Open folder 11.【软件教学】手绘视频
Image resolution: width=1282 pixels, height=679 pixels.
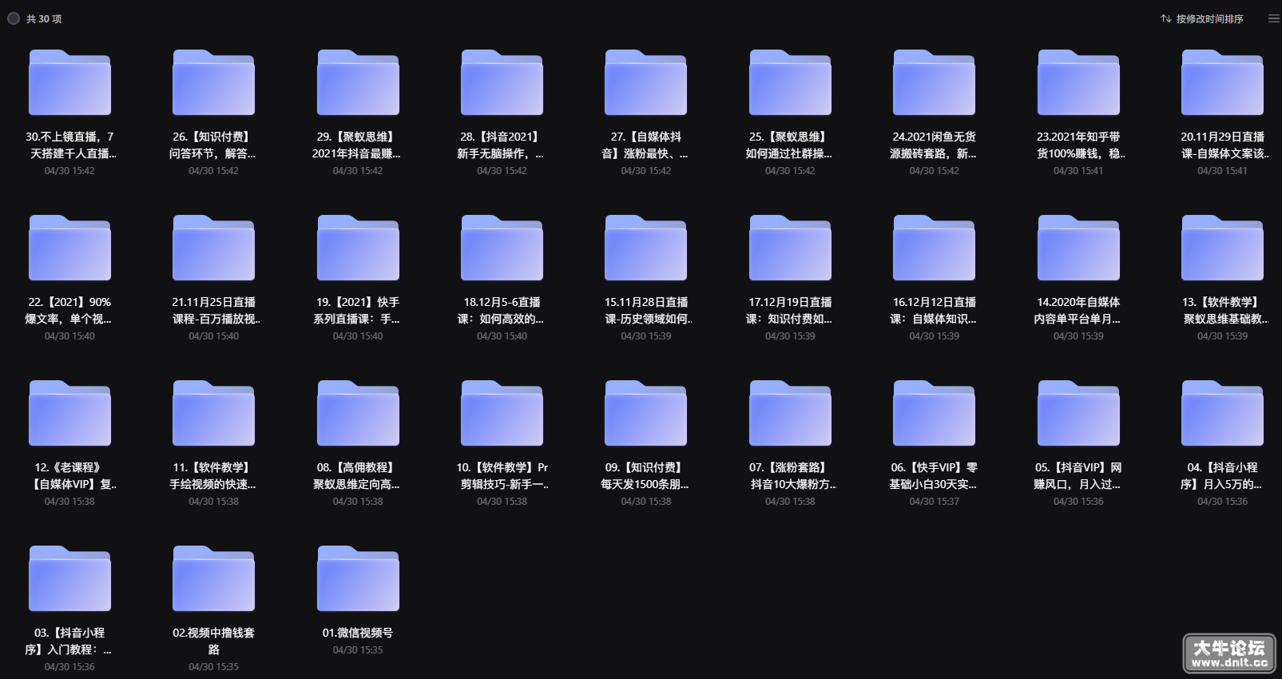pyautogui.click(x=213, y=413)
